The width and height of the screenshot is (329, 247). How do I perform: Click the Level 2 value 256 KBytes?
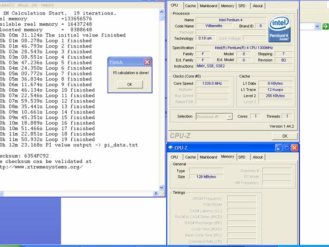coord(275,96)
